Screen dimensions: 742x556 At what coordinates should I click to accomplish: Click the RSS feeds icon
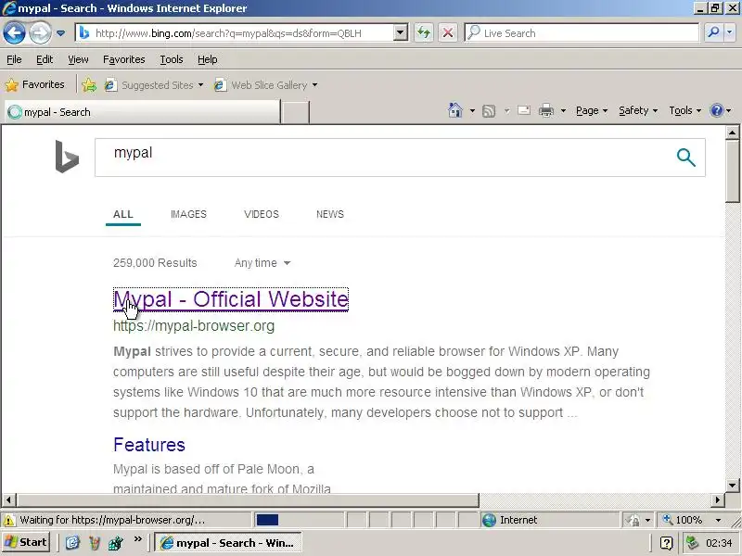click(x=489, y=111)
